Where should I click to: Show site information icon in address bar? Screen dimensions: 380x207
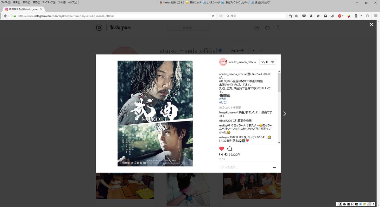(x=11, y=16)
